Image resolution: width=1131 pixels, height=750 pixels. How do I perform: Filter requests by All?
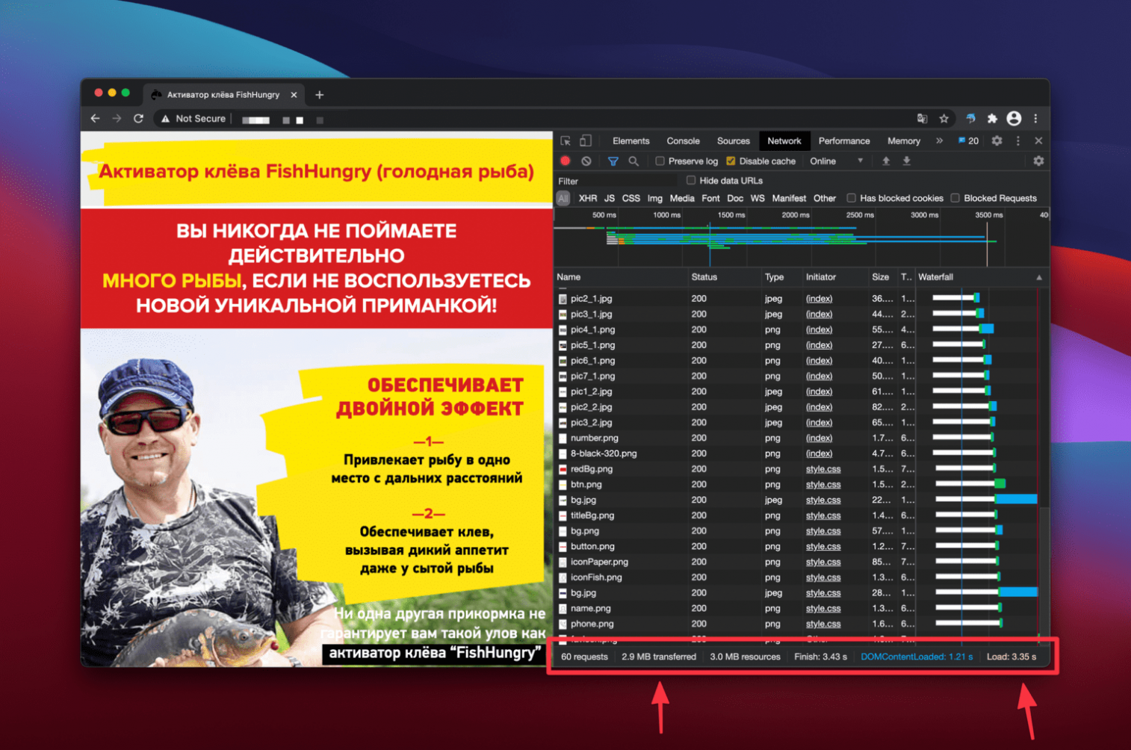563,198
